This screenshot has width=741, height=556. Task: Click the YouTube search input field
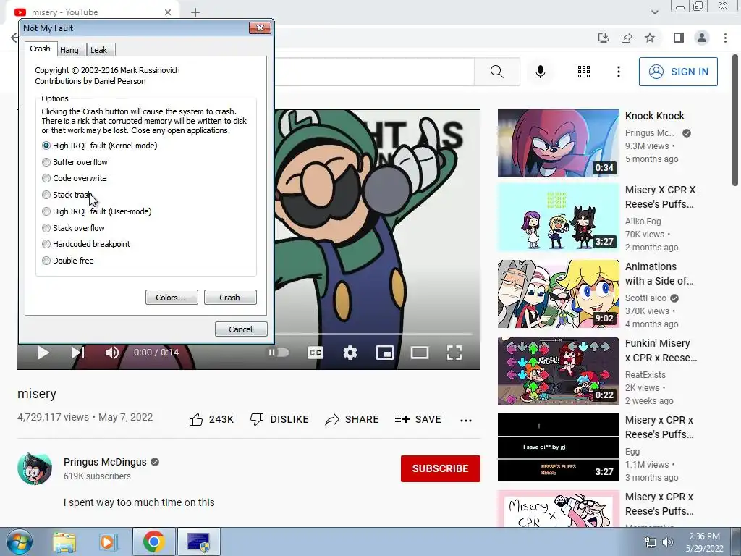(374, 72)
